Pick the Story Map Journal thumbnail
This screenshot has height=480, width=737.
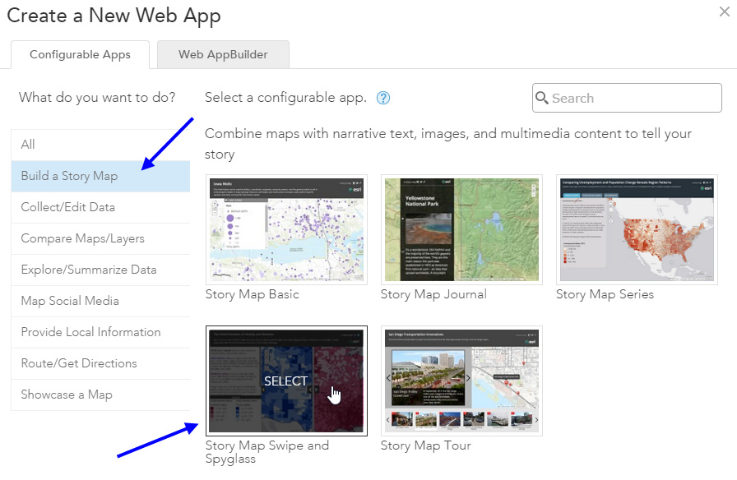461,229
